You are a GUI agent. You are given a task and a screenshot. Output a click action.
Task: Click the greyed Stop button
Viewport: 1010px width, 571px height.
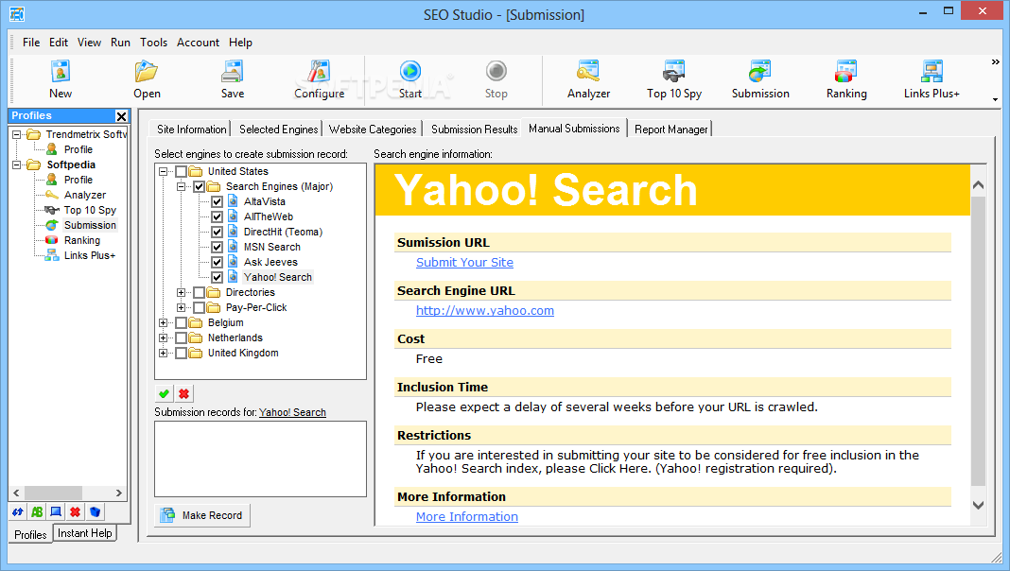pyautogui.click(x=496, y=79)
